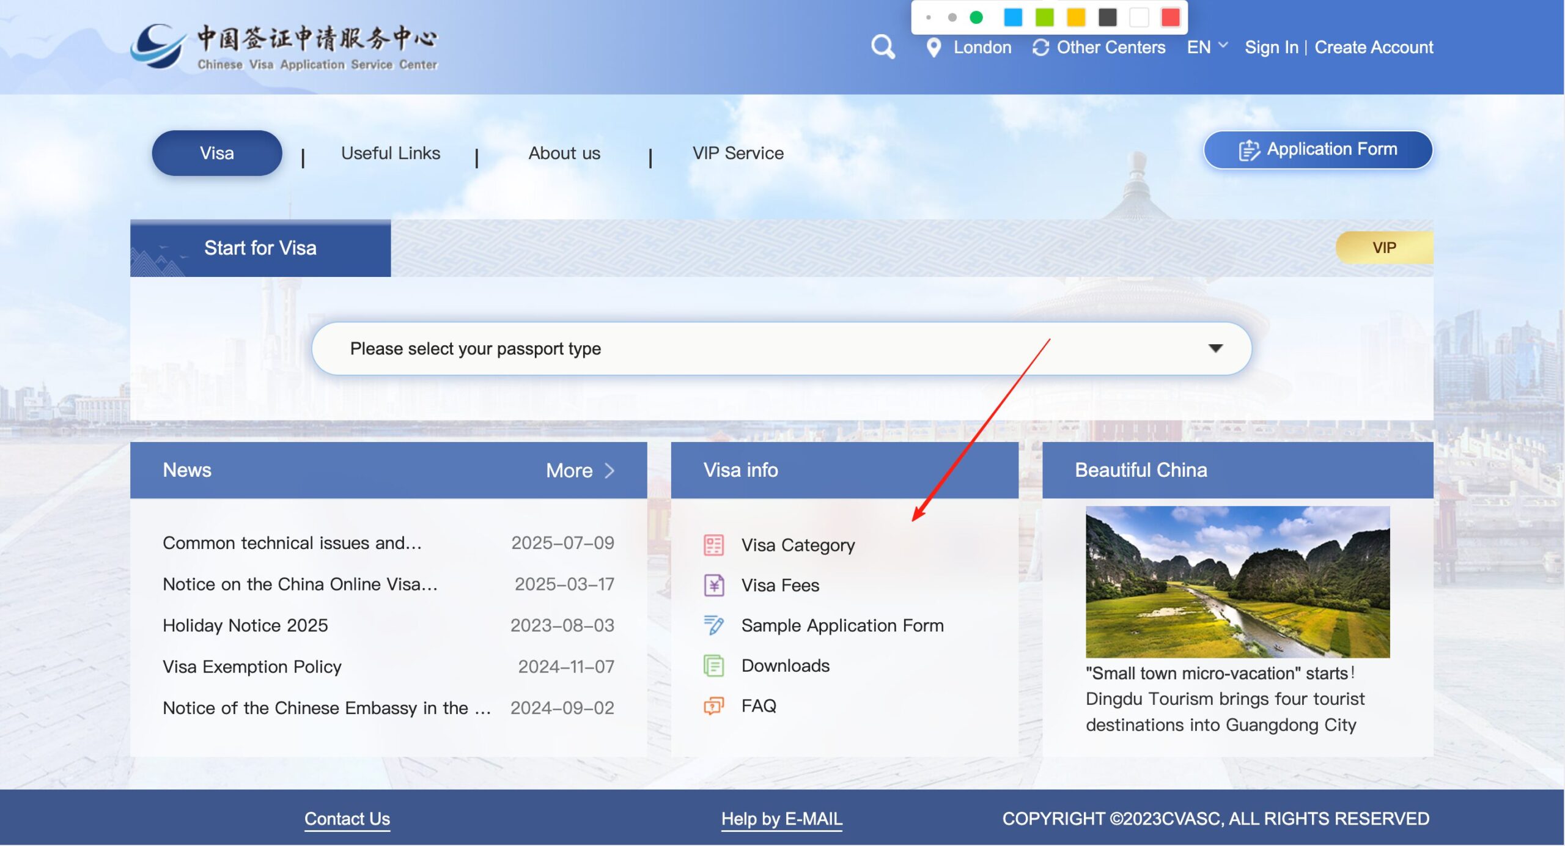
Task: Expand the EN language selector
Action: 1207,47
